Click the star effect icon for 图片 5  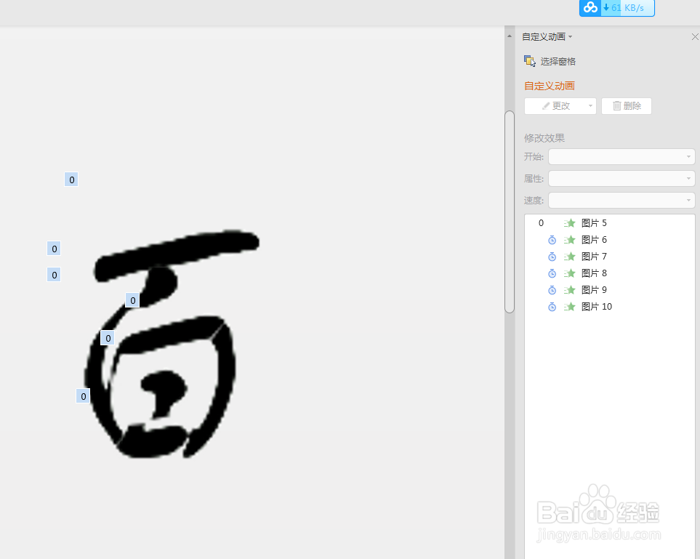click(570, 223)
